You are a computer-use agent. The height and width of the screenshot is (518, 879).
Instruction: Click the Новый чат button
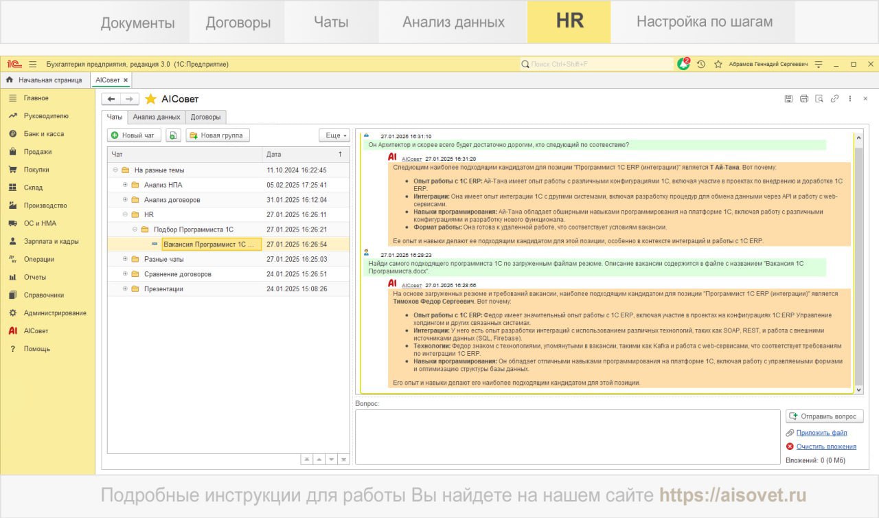[x=135, y=135]
